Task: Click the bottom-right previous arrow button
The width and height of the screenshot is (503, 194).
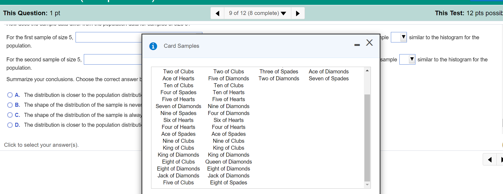Action: coord(490,160)
